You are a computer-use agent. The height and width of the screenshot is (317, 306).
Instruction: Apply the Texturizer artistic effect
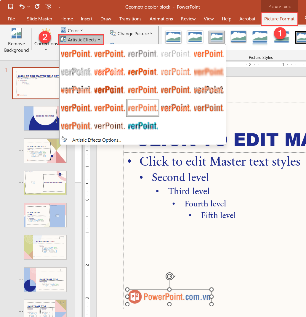pos(109,108)
